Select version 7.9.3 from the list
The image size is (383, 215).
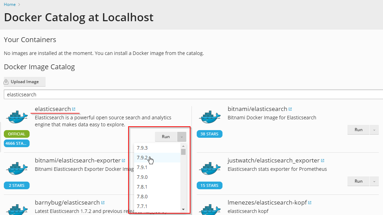(x=142, y=148)
